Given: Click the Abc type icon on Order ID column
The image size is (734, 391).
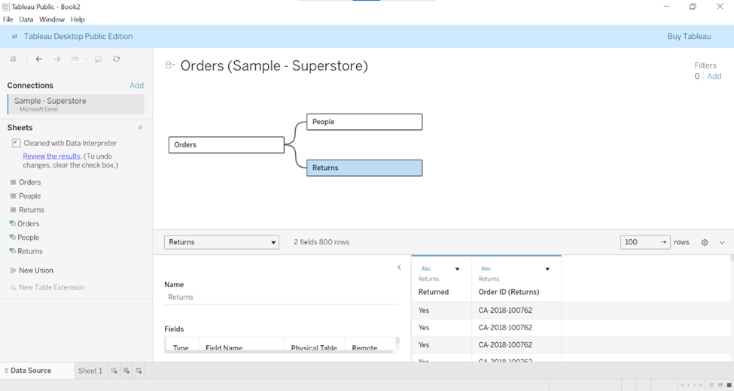Looking at the screenshot, I should [486, 268].
